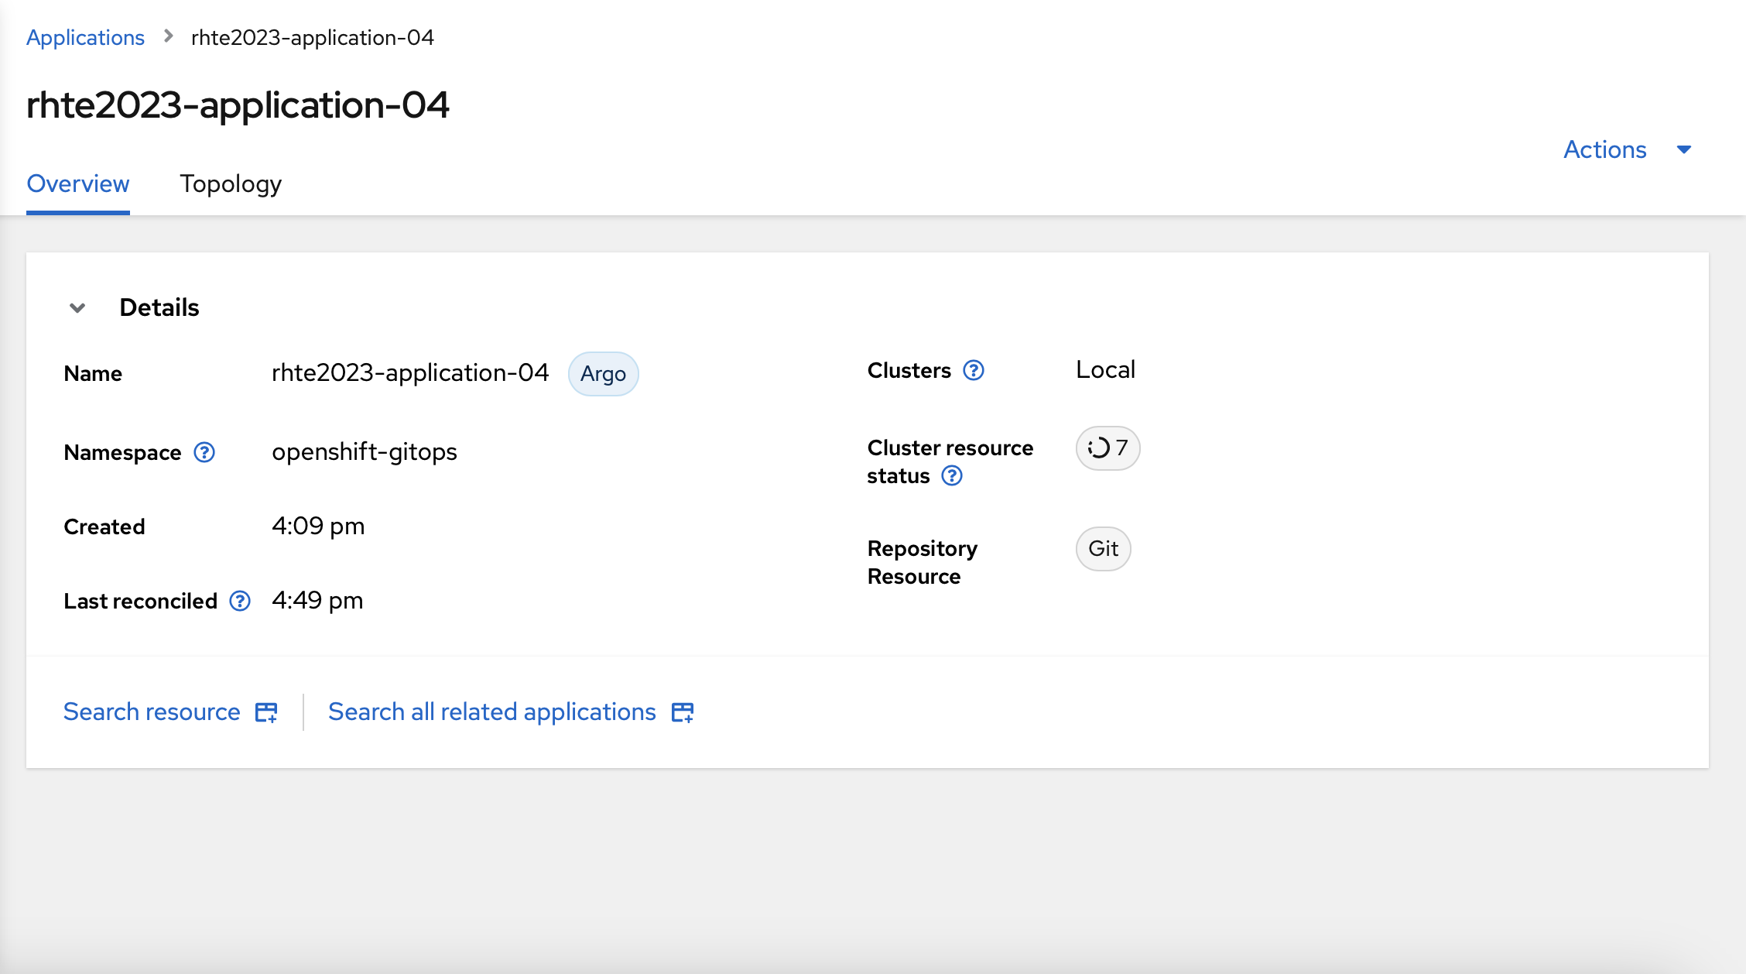
Task: Click the Actions dropdown caret arrow
Action: [1683, 149]
